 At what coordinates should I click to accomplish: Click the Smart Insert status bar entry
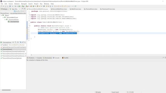point(115,92)
